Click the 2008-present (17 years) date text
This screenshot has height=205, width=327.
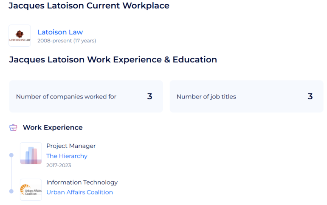(x=67, y=41)
